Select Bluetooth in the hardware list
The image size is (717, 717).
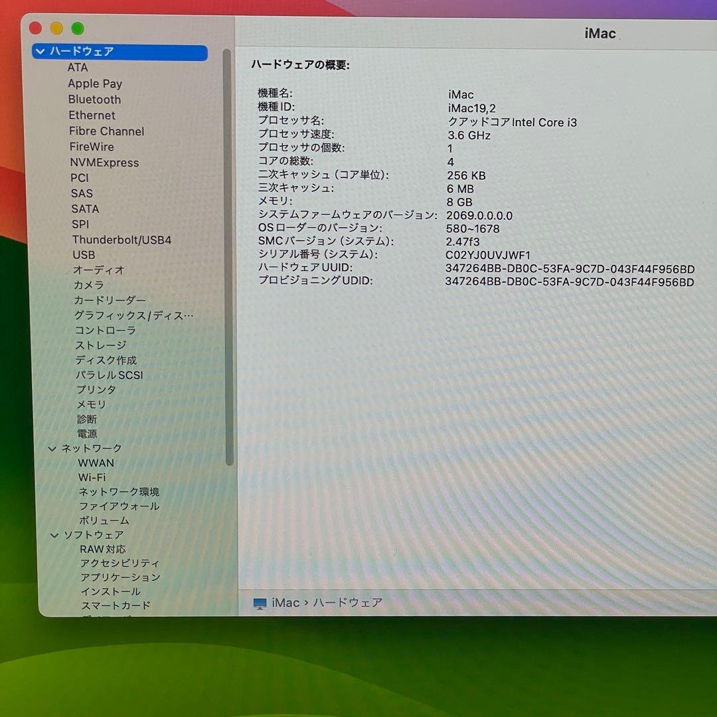[x=94, y=99]
